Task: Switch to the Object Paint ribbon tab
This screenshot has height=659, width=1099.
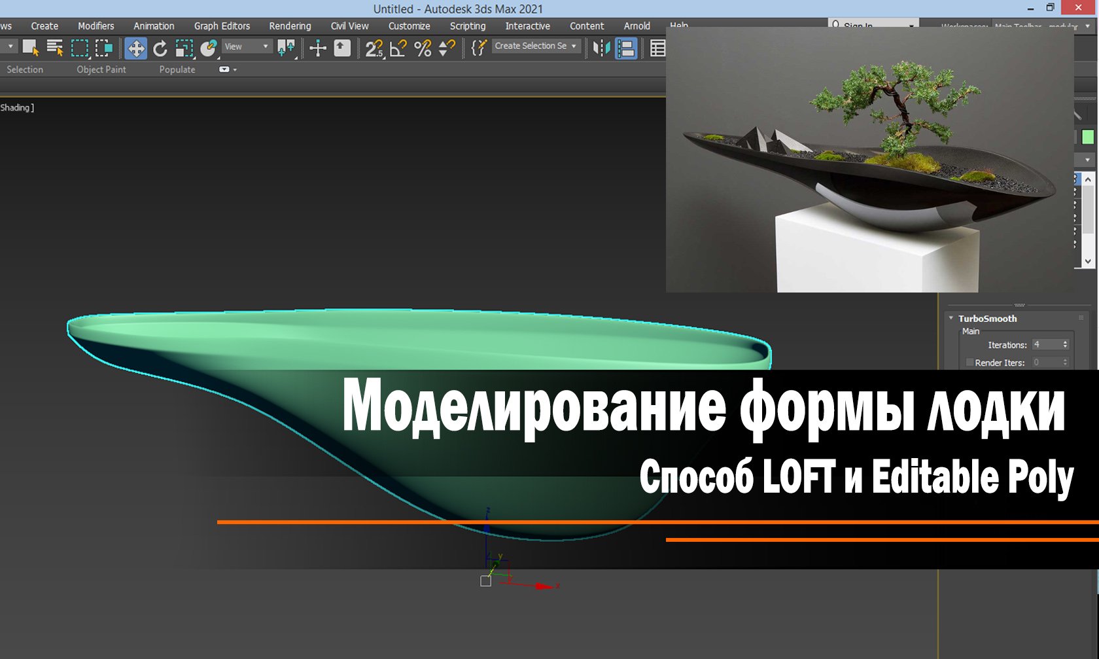Action: 101,69
